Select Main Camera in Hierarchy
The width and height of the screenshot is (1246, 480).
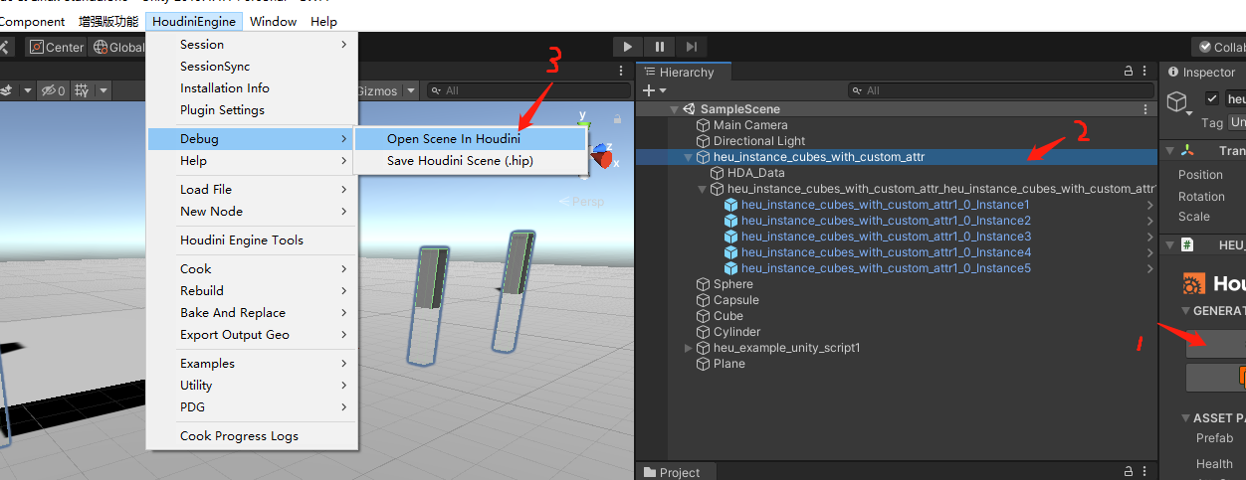point(750,125)
